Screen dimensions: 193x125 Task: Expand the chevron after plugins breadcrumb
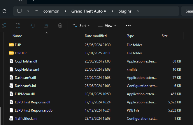click(138, 11)
